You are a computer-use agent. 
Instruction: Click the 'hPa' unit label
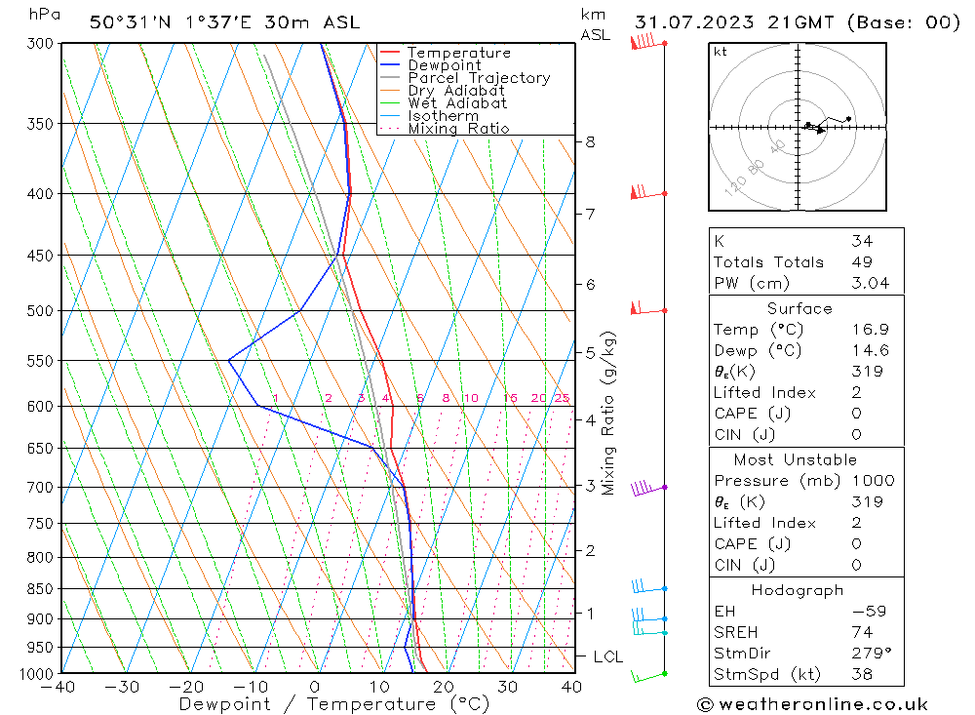(44, 15)
